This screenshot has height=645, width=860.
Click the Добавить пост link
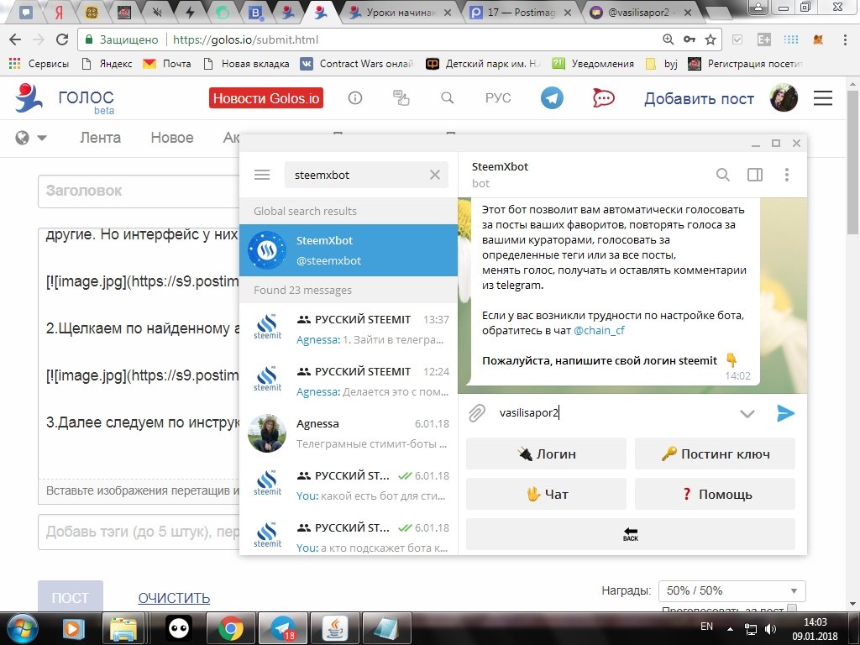click(x=699, y=99)
